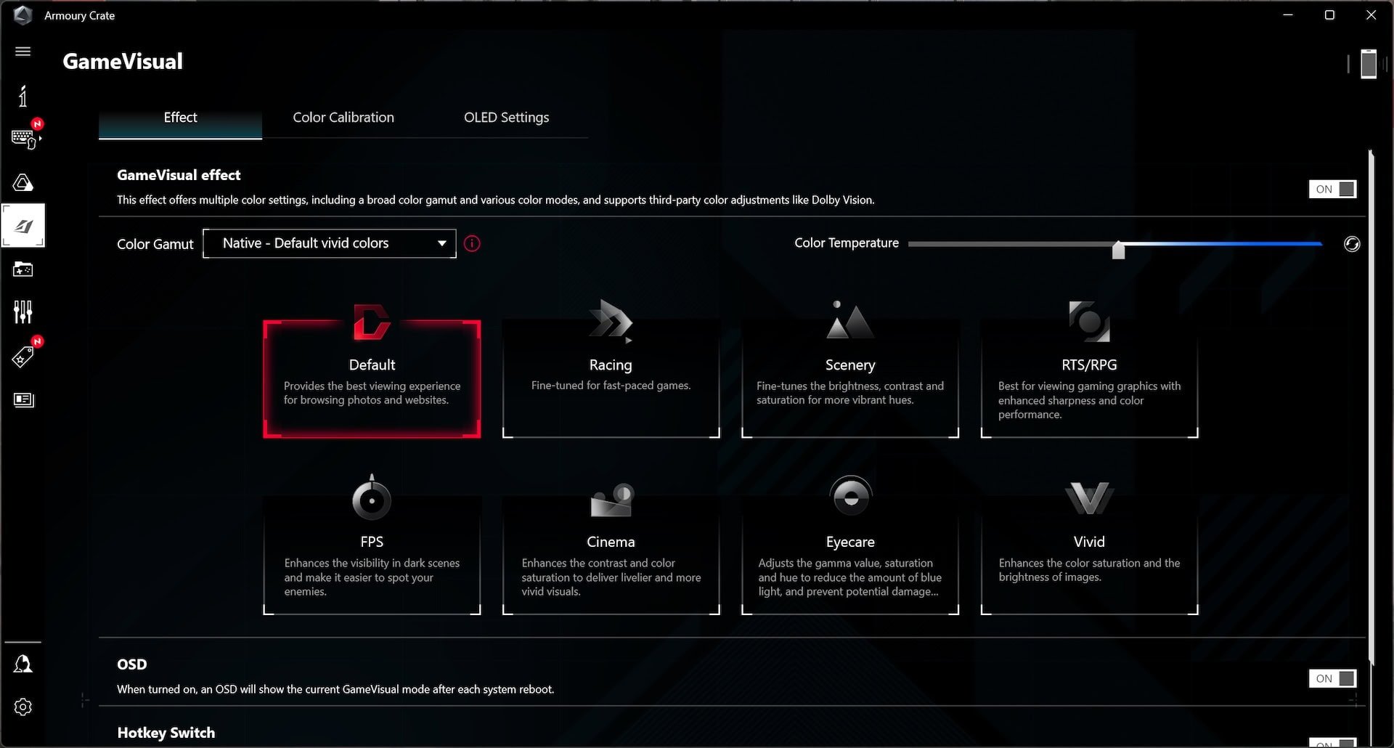Click the FPS crosshair icon

(x=371, y=497)
